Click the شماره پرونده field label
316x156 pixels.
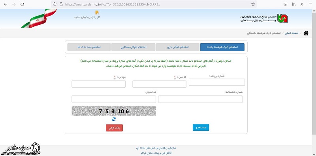(217, 76)
